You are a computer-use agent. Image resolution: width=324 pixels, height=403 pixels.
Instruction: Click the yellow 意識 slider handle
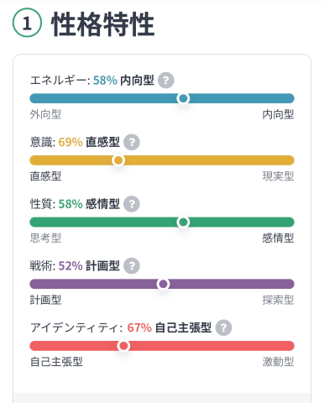coord(118,160)
